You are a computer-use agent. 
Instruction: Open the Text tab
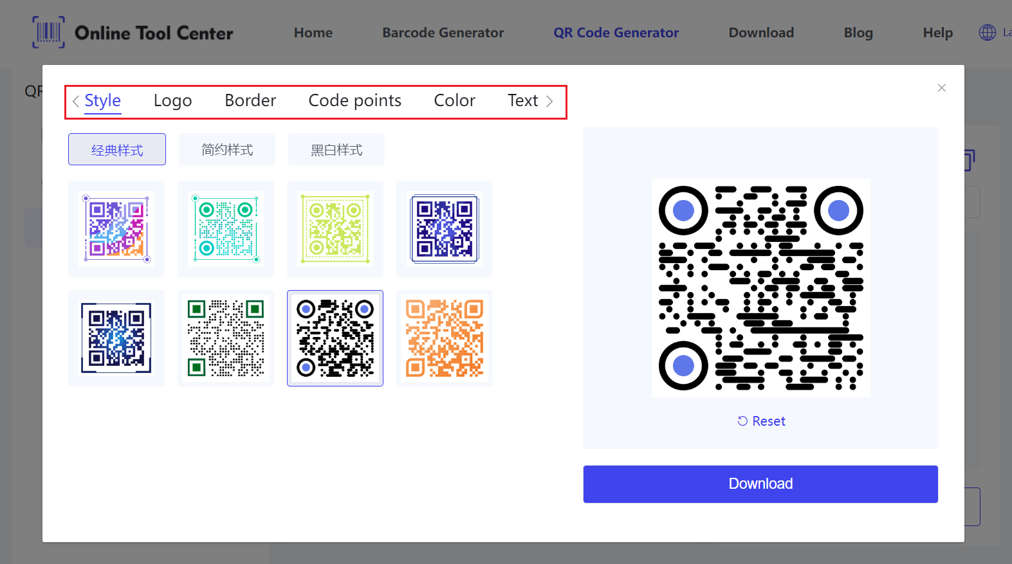(522, 100)
